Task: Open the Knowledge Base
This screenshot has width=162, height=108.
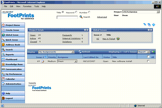Action: pos(13,64)
